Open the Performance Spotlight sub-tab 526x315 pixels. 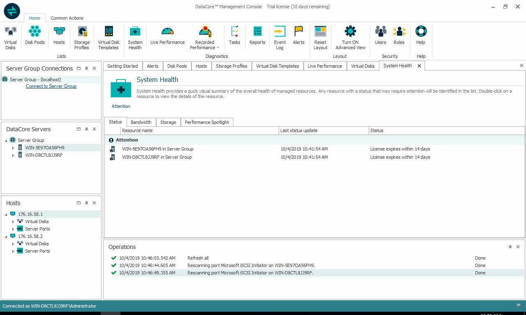pyautogui.click(x=207, y=122)
